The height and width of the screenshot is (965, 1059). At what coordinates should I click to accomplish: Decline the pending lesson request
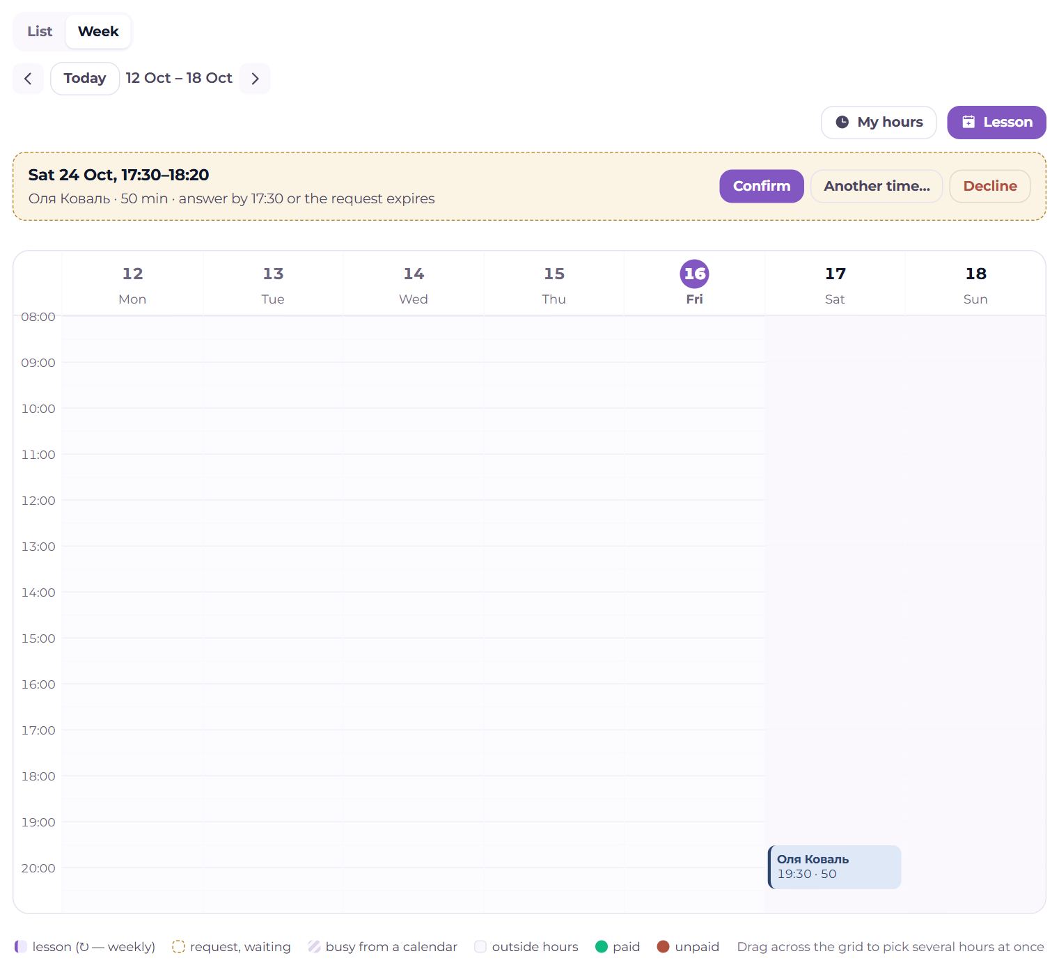tap(990, 187)
